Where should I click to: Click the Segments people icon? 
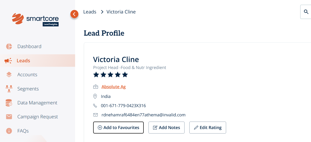coord(9,89)
